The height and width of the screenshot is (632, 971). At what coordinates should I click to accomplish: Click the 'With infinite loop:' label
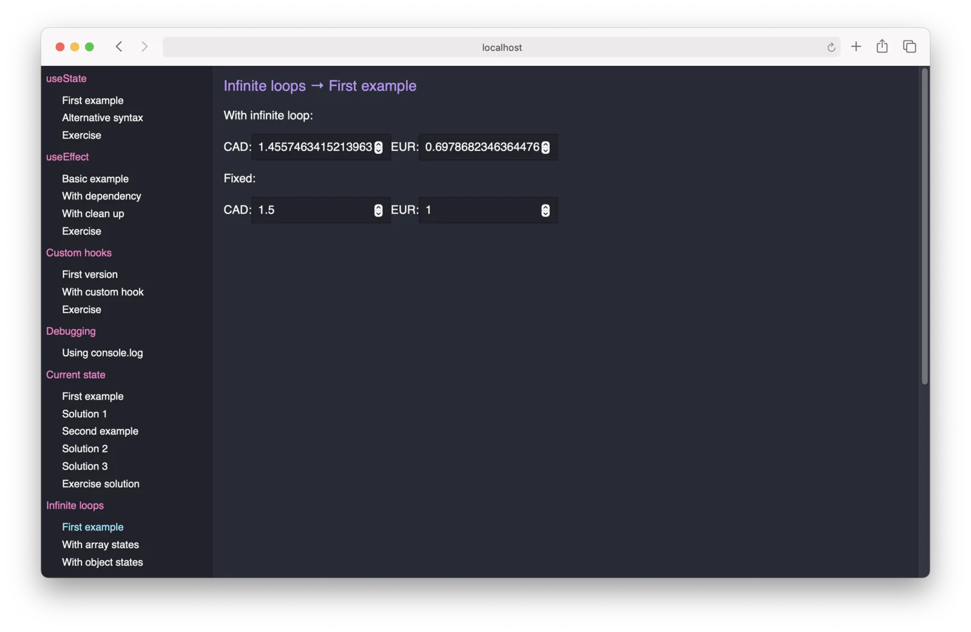(x=268, y=115)
